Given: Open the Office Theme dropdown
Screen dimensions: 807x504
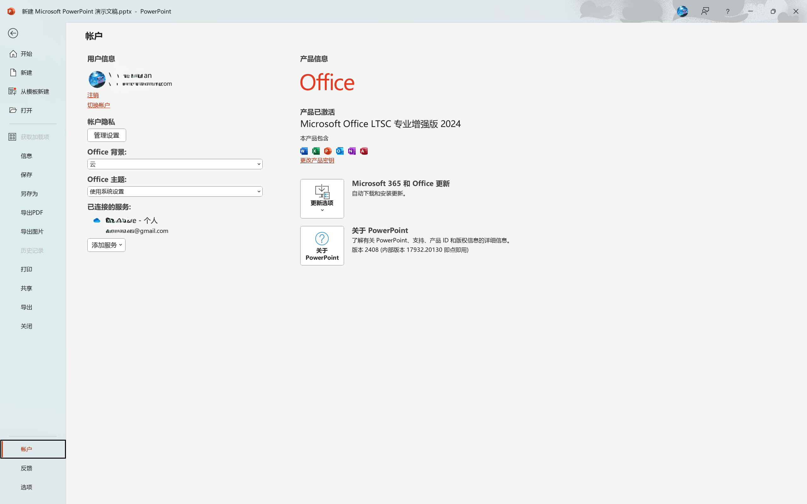Looking at the screenshot, I should [175, 191].
